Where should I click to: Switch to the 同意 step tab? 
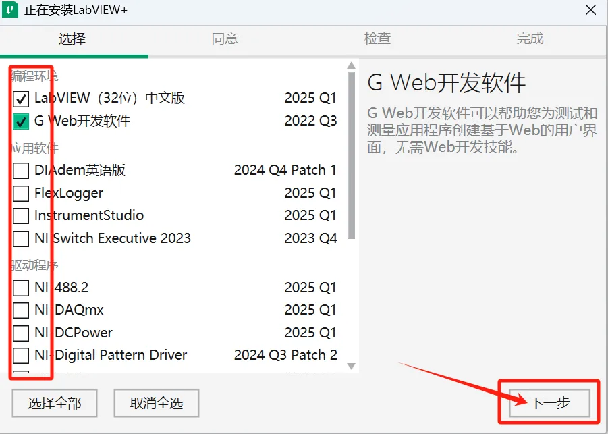click(225, 38)
